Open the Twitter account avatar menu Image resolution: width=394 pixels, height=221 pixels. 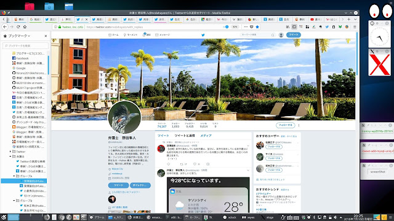tap(281, 35)
